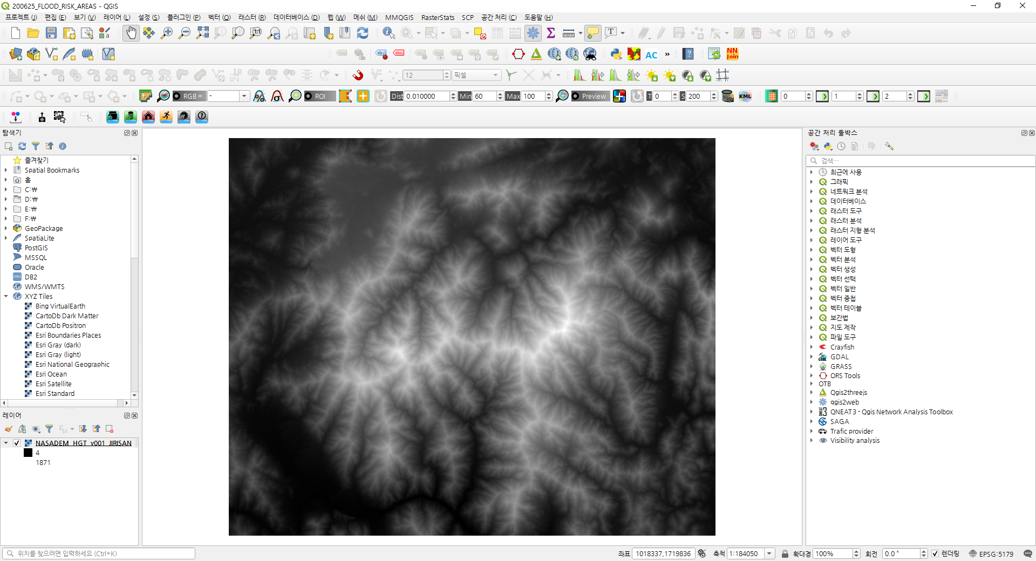
Task: Click the black legend swatch under layer
Action: click(x=28, y=453)
